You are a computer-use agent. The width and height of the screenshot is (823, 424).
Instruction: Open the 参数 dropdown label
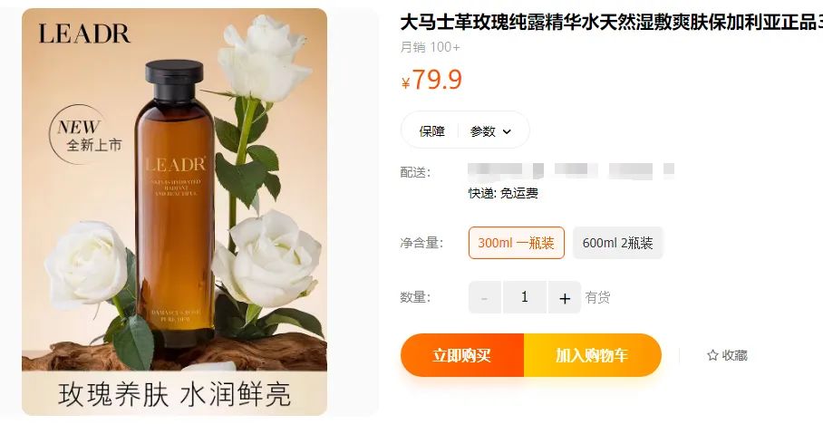(483, 131)
